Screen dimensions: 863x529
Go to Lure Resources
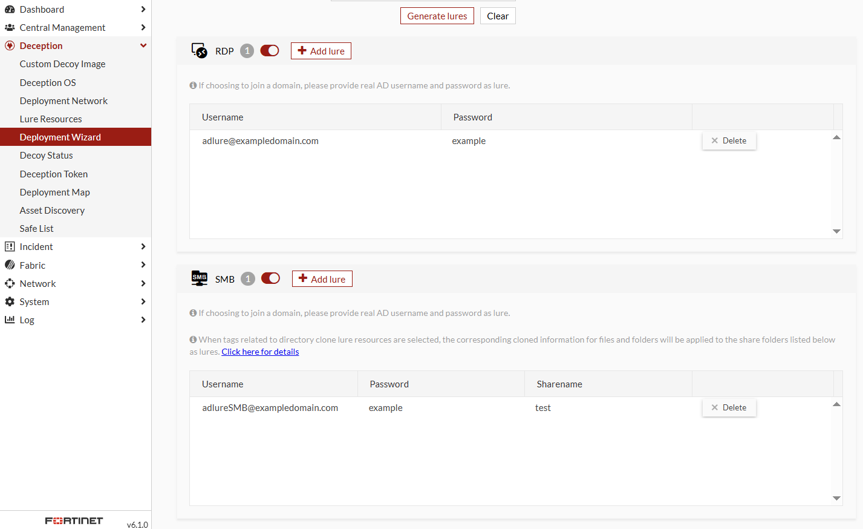[51, 119]
